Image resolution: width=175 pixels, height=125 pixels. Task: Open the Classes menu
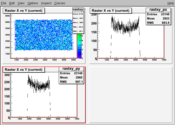pos(60,3)
